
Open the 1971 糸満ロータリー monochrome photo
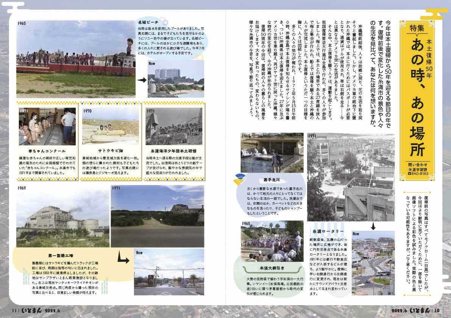[x=351, y=177]
